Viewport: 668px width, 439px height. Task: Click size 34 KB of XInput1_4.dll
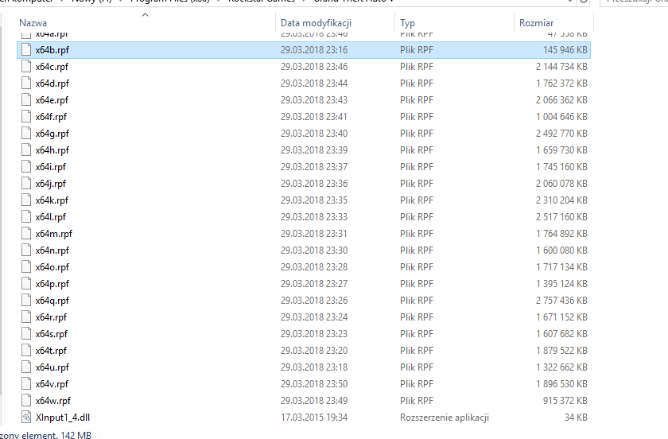(x=576, y=418)
